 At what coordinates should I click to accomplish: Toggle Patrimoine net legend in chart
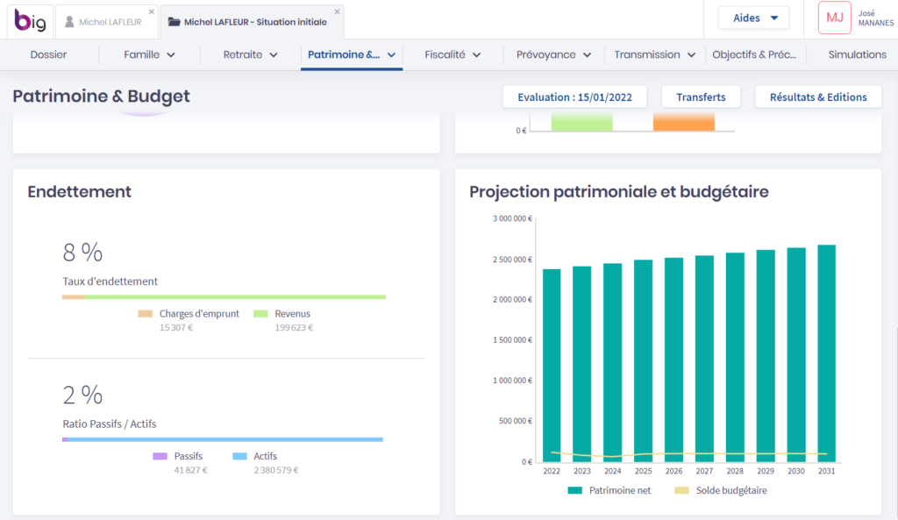609,490
